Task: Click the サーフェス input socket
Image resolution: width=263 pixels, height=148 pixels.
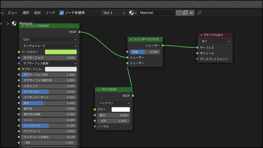Action: [x=197, y=48]
